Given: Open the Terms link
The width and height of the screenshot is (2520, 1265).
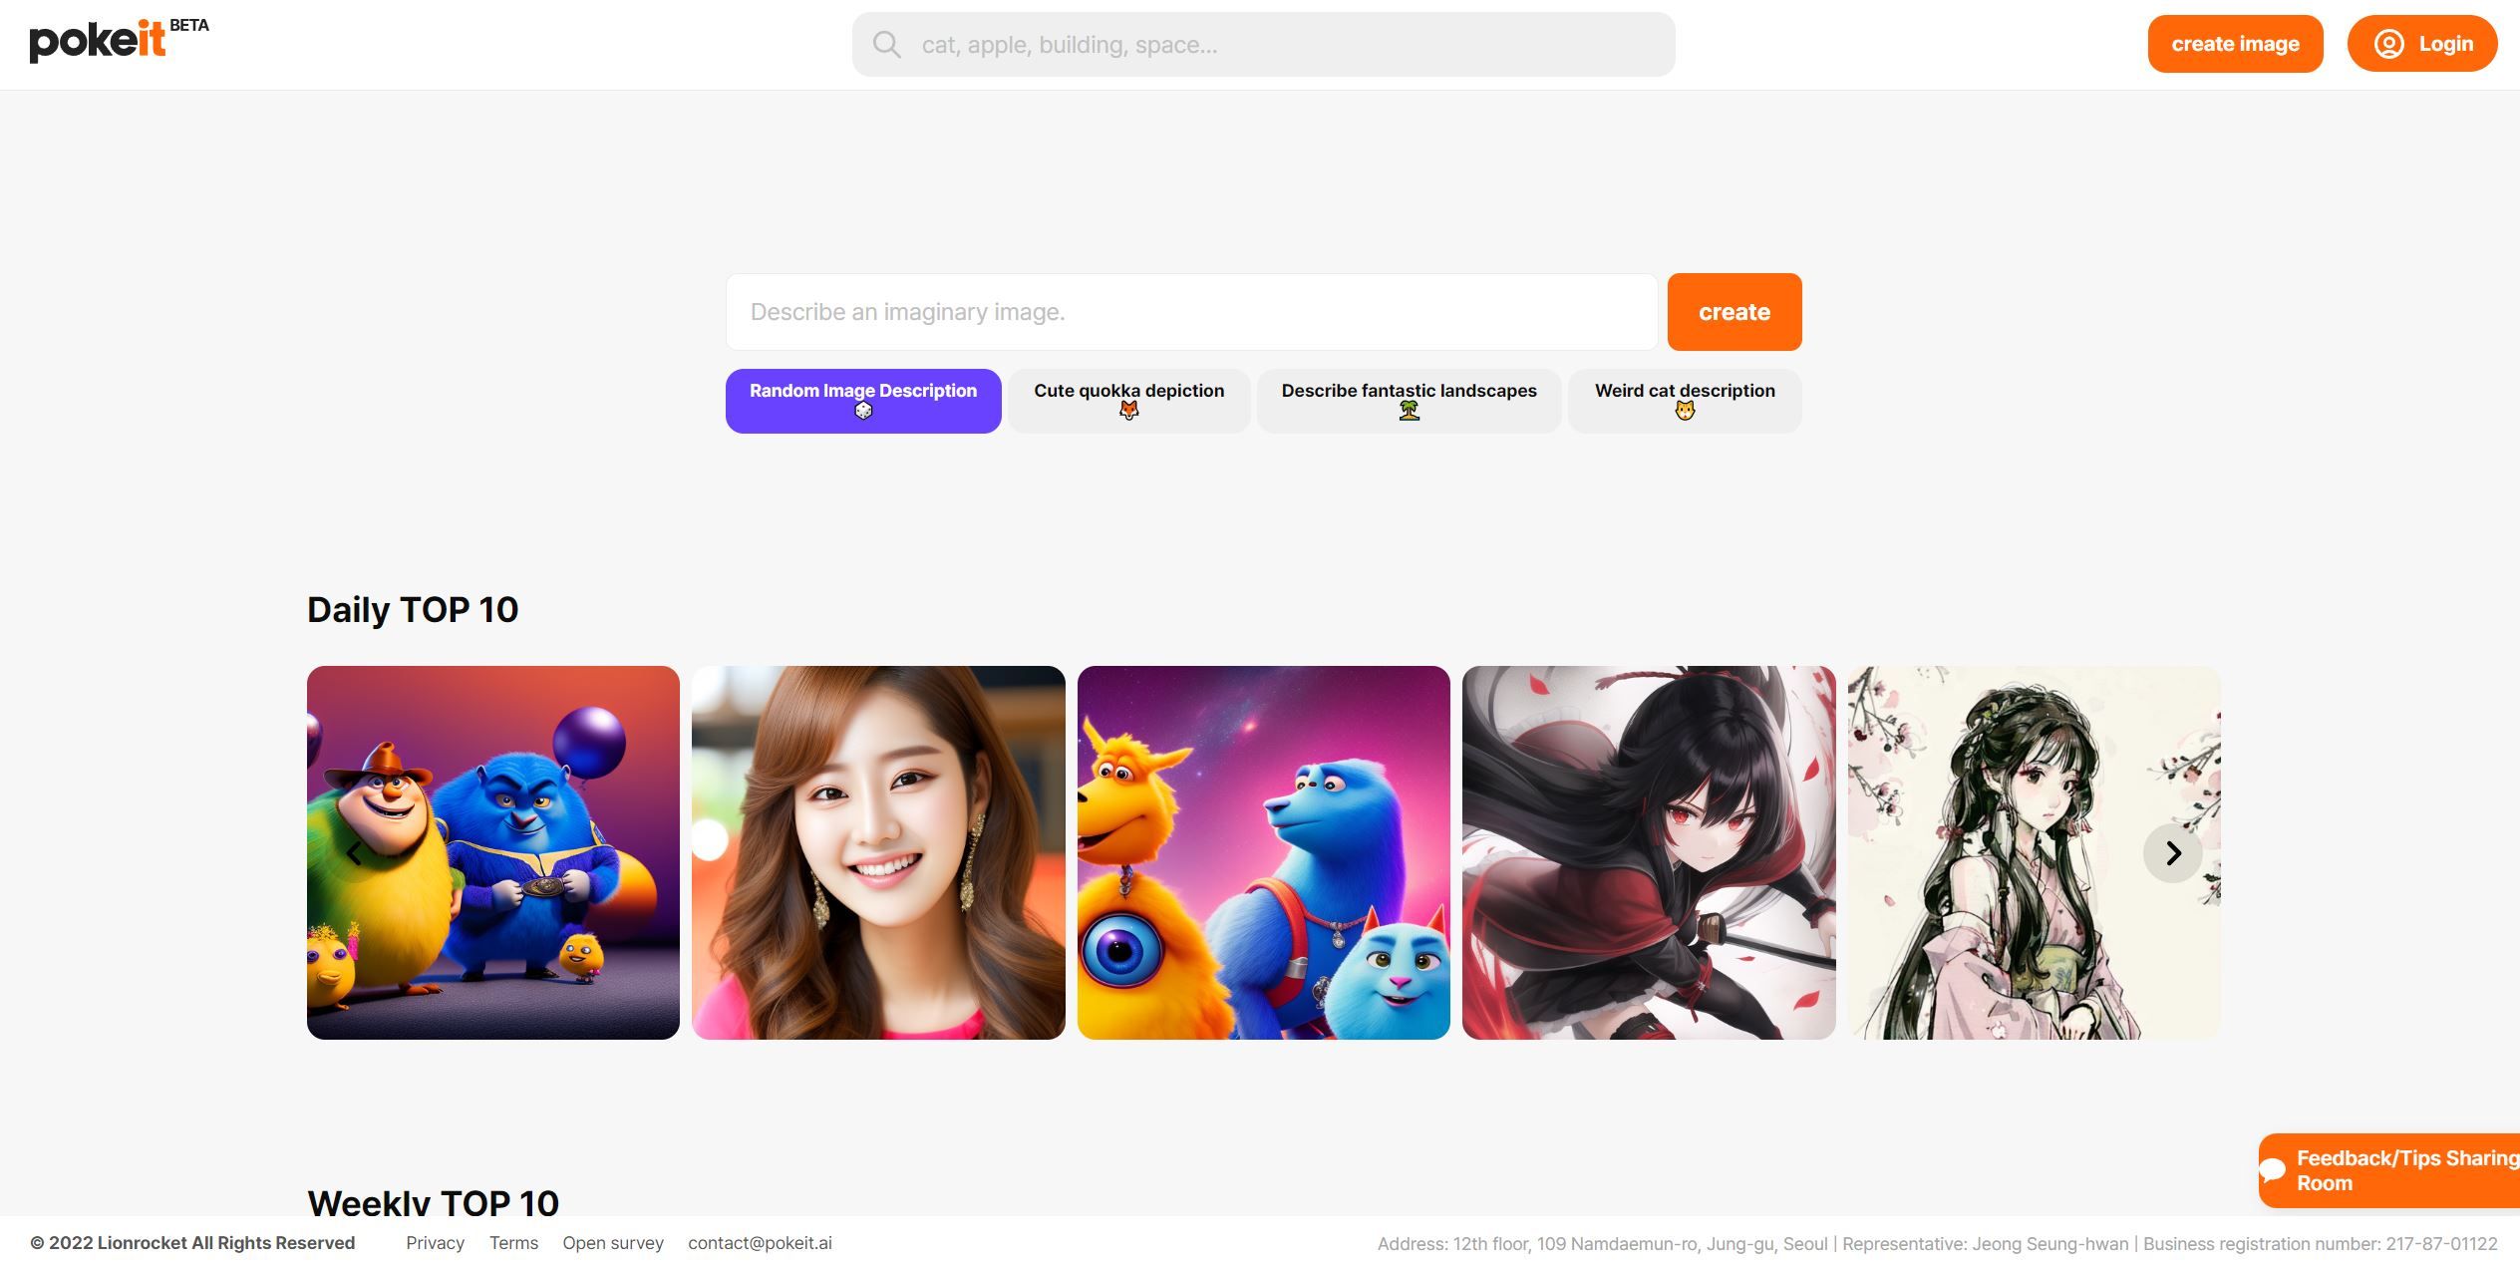Looking at the screenshot, I should click(513, 1243).
